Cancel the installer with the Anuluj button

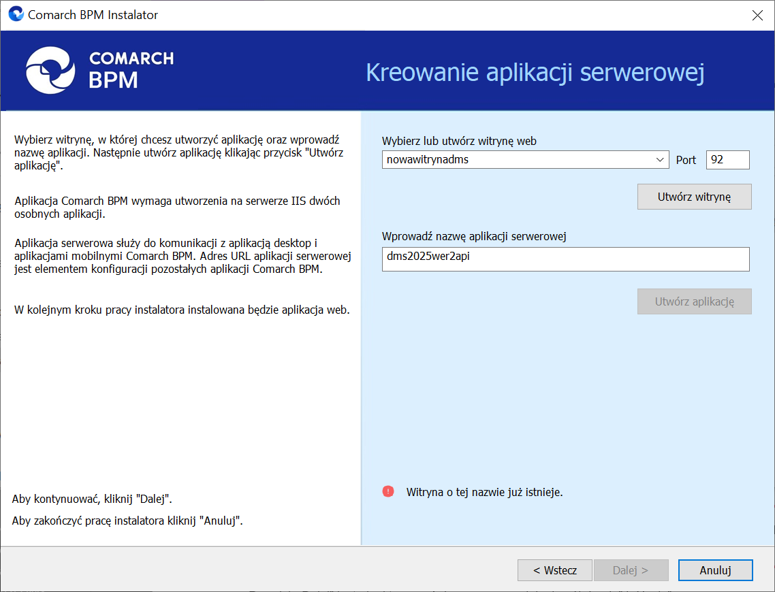[x=715, y=570]
